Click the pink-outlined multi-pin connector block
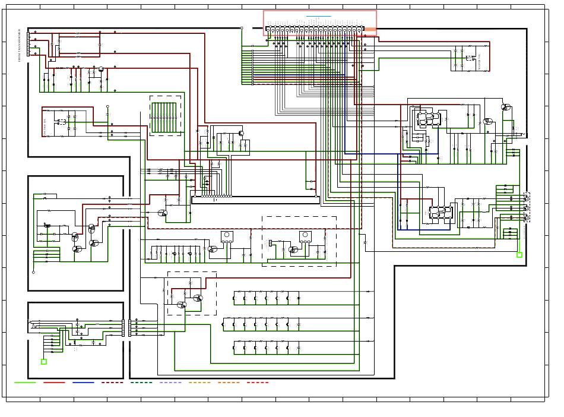This screenshot has height=417, width=564. coord(320,23)
